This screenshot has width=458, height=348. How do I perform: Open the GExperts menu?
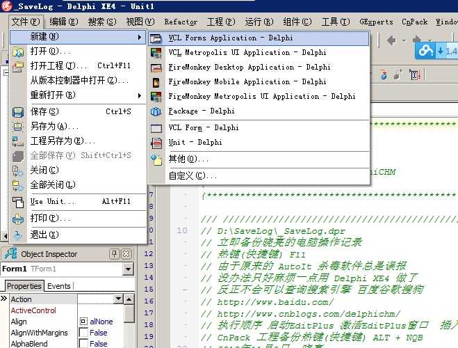(x=376, y=22)
